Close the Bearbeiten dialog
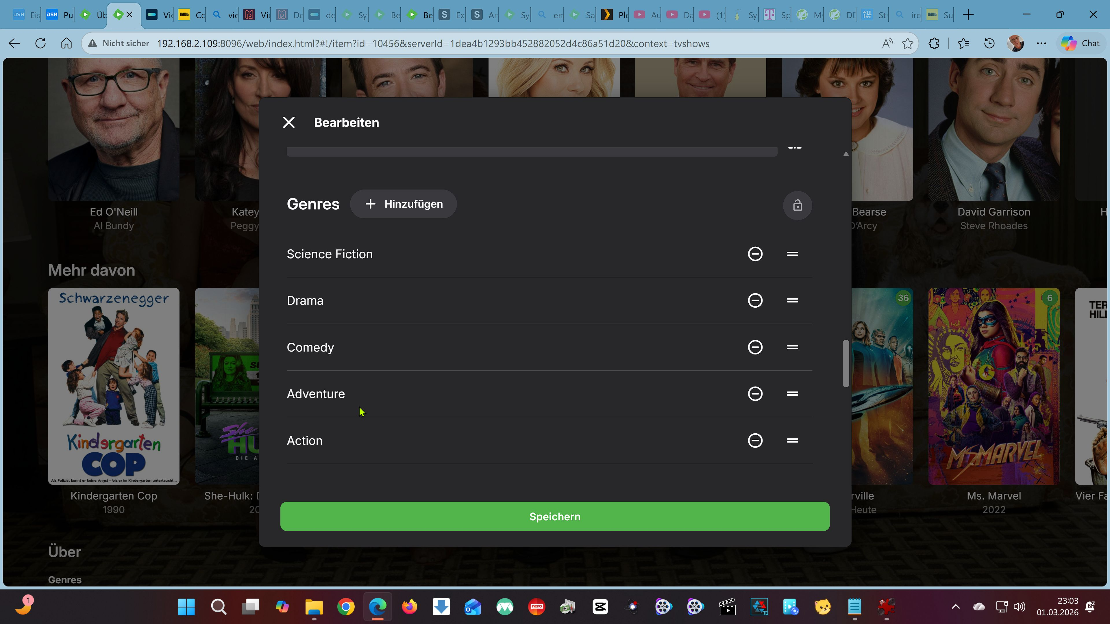Viewport: 1110px width, 624px height. point(289,123)
